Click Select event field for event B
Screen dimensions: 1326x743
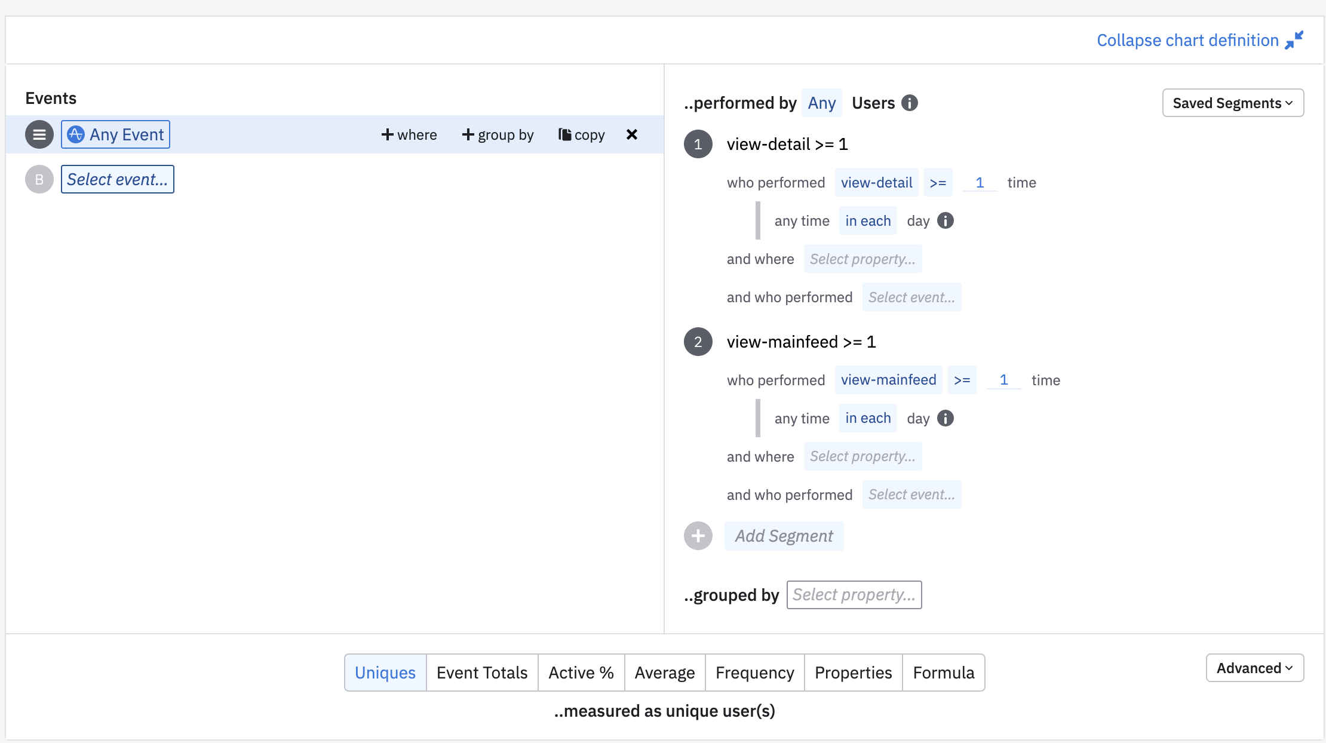tap(117, 179)
